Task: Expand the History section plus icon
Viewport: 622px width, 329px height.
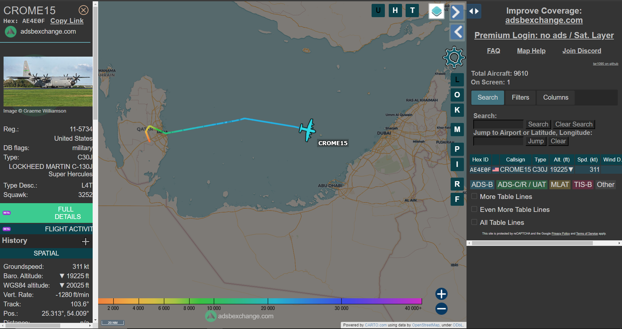Action: (x=86, y=241)
